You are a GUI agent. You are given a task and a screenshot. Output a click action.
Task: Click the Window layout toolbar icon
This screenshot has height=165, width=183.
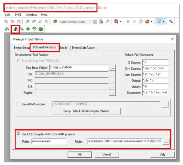159,22
